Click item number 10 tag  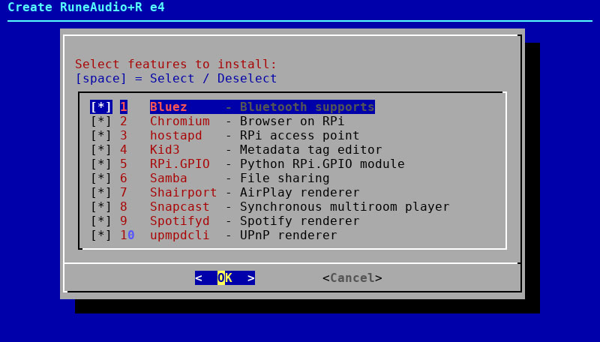click(127, 235)
